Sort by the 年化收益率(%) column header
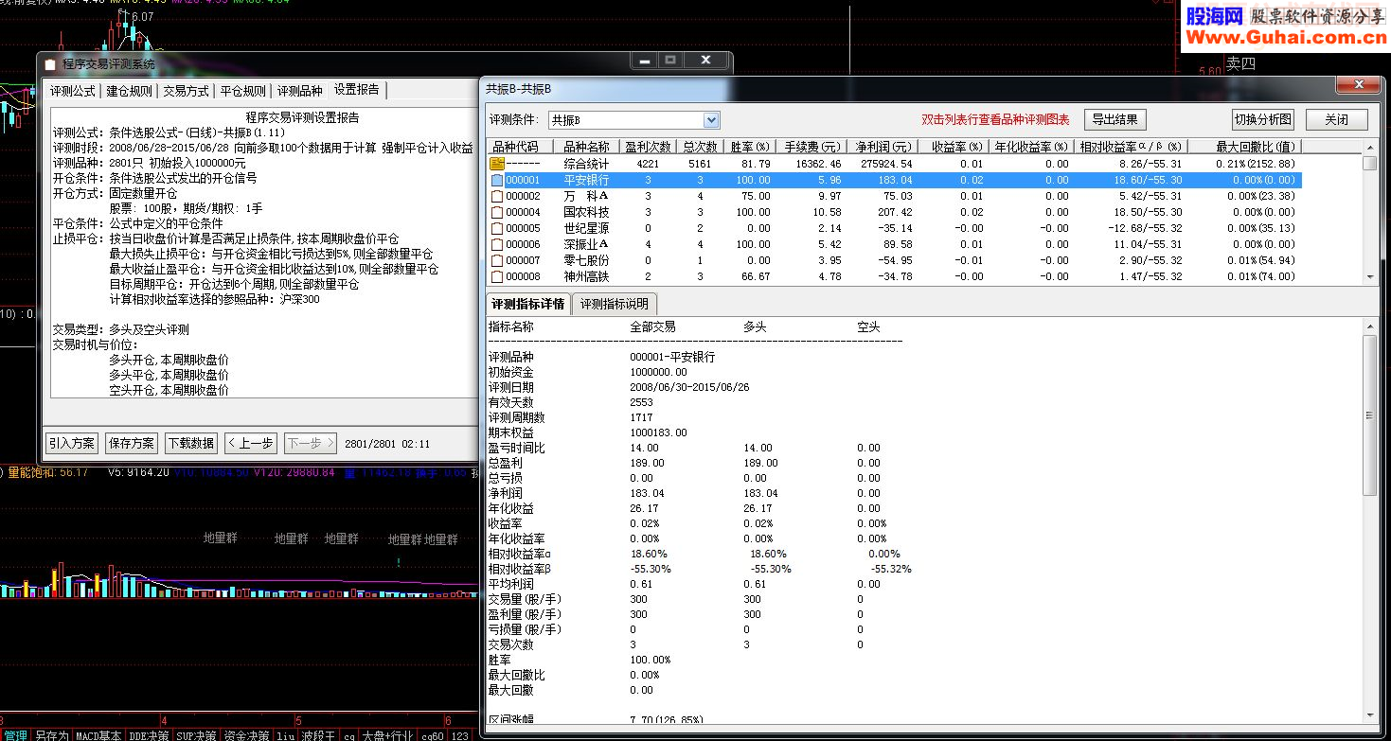 click(1031, 147)
